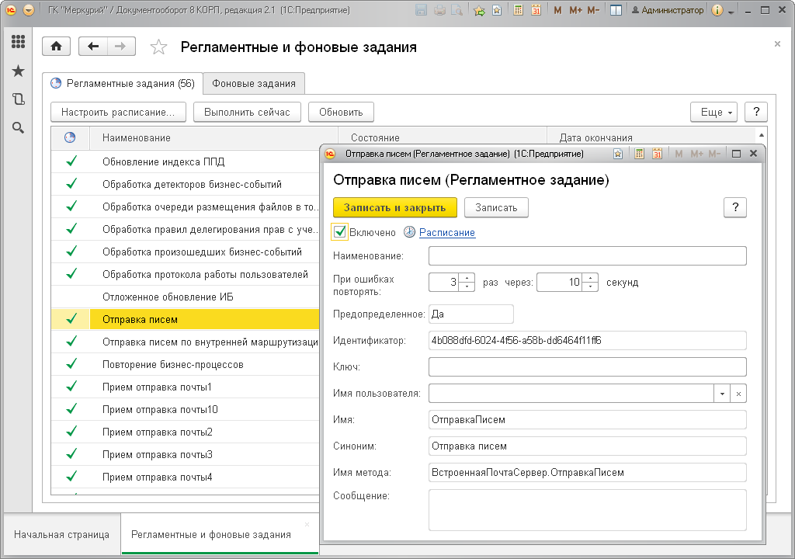
Task: Switch to Фоновые задания tab
Action: pyautogui.click(x=254, y=83)
